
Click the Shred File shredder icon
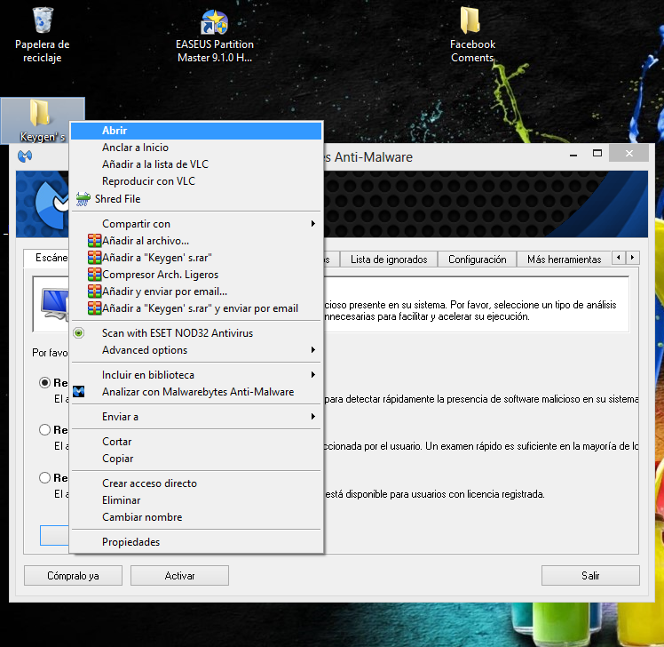[83, 199]
